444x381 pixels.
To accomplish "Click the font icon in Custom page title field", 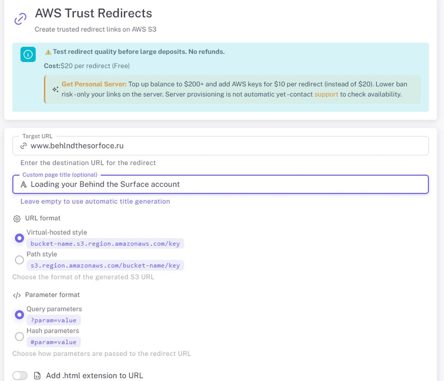I will point(23,184).
